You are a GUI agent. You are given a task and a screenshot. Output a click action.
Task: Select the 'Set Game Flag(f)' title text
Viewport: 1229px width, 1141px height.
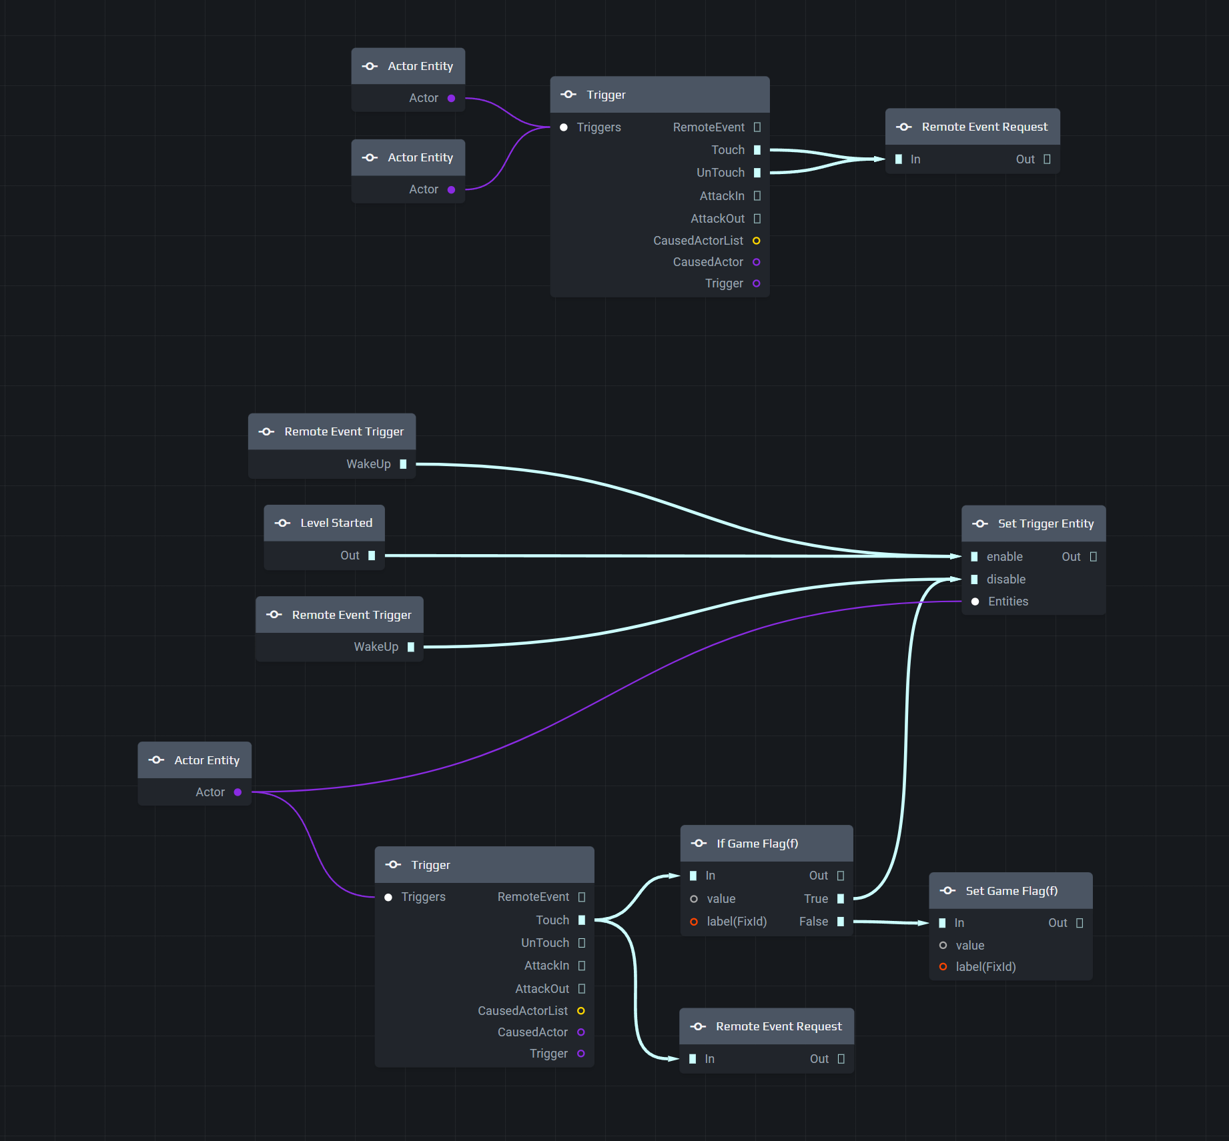click(1011, 891)
